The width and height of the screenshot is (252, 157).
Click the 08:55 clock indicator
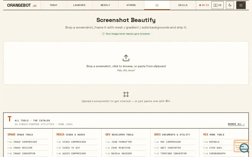pyautogui.click(x=204, y=5)
